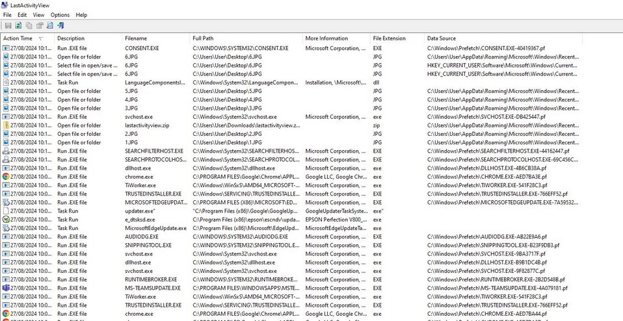This screenshot has height=321, width=623.
Task: Click the Installation, \Microsoft\ information cell
Action: click(336, 83)
